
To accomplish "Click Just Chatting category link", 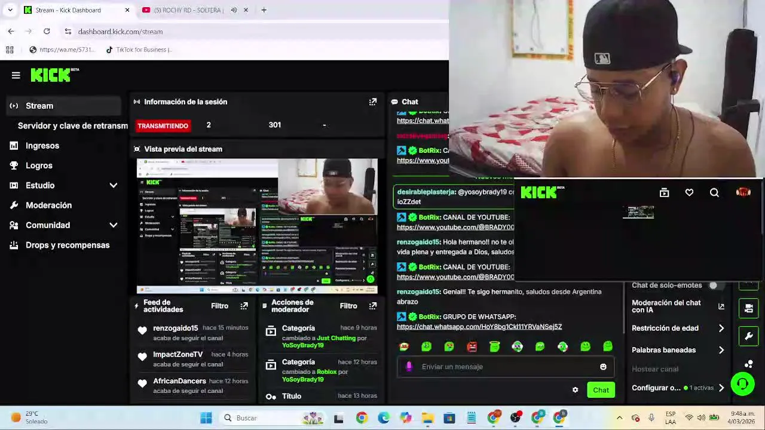I will pos(336,338).
